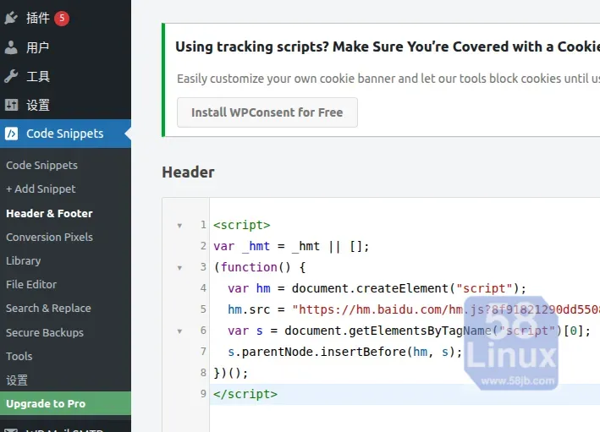600x432 pixels.
Task: Click the 'Easily customize your own cookie banner' text
Action: click(x=388, y=79)
